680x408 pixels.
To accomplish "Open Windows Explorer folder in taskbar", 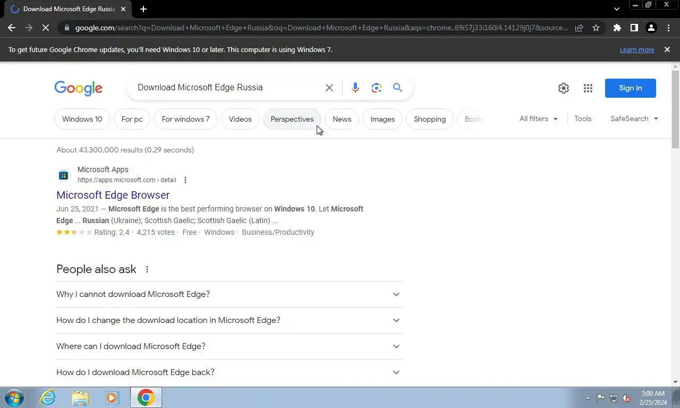I will [80, 397].
